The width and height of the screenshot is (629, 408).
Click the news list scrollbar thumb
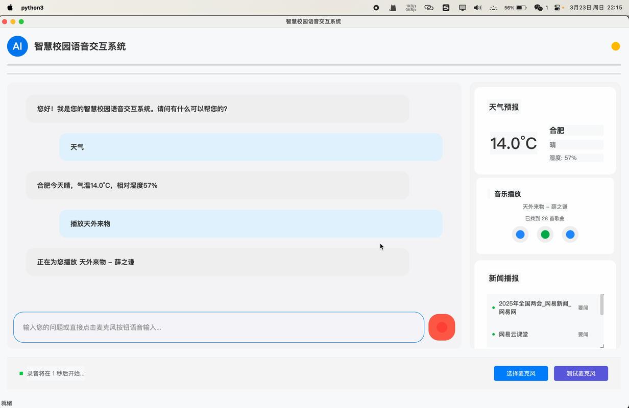tap(602, 304)
